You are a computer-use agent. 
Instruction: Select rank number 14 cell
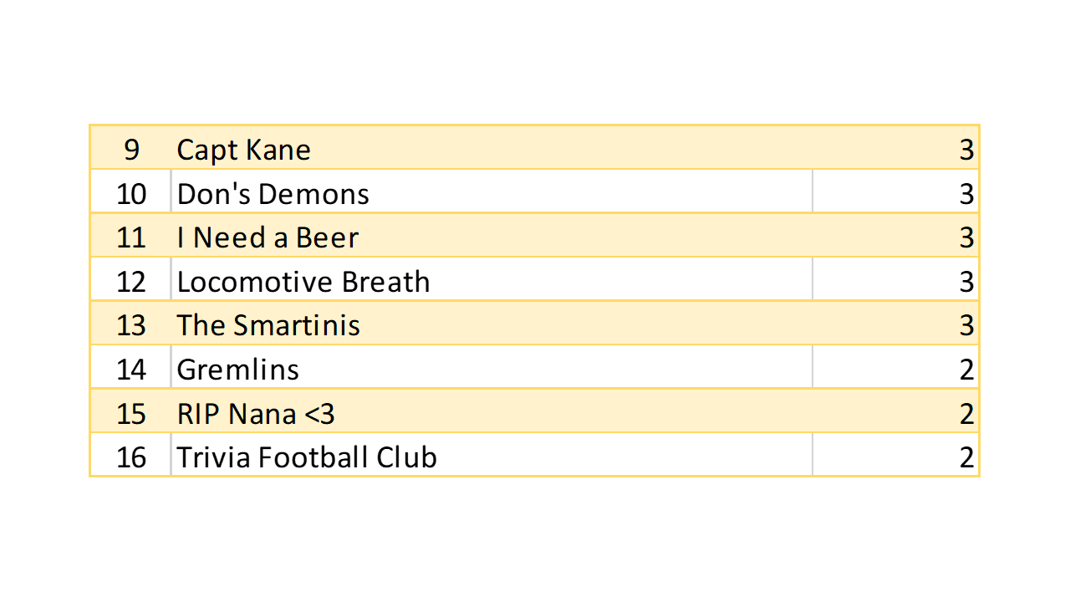pyautogui.click(x=131, y=370)
